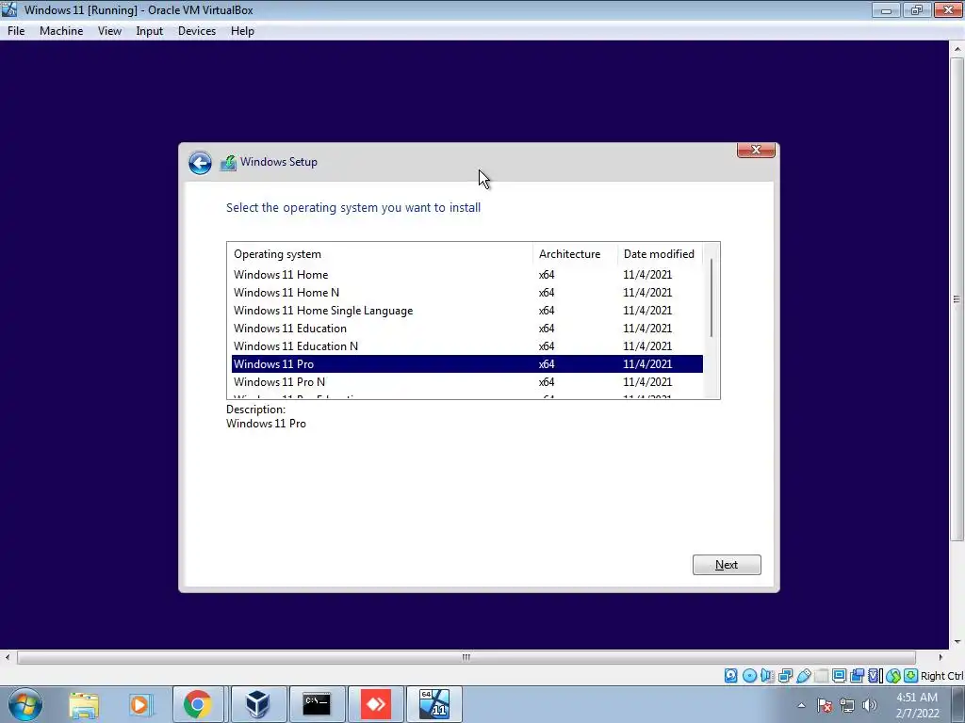Switch to Google Chrome in the taskbar

198,704
